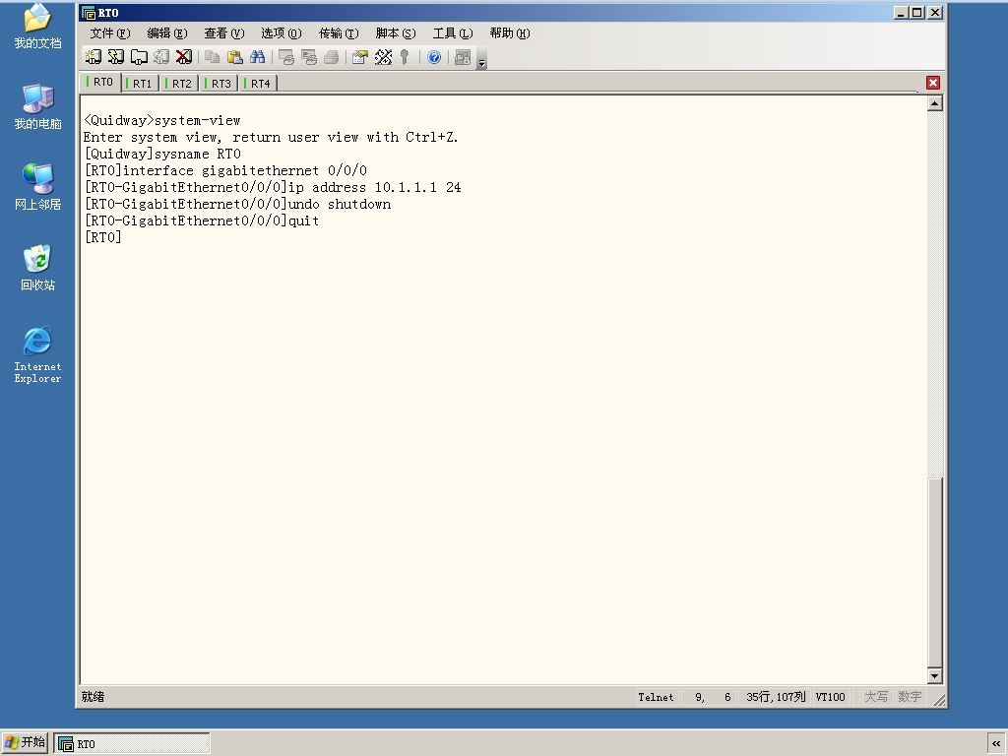Select the 网上邻居 desktop icon
Viewport: 1008px width, 756px height.
38,187
